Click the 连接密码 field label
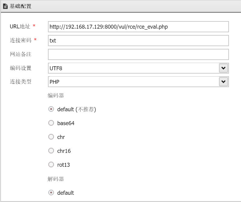 21,40
